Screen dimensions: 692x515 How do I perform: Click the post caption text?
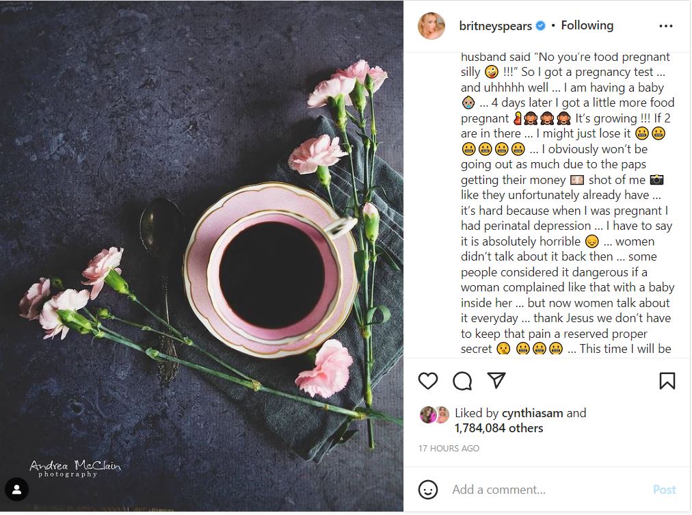tap(566, 202)
